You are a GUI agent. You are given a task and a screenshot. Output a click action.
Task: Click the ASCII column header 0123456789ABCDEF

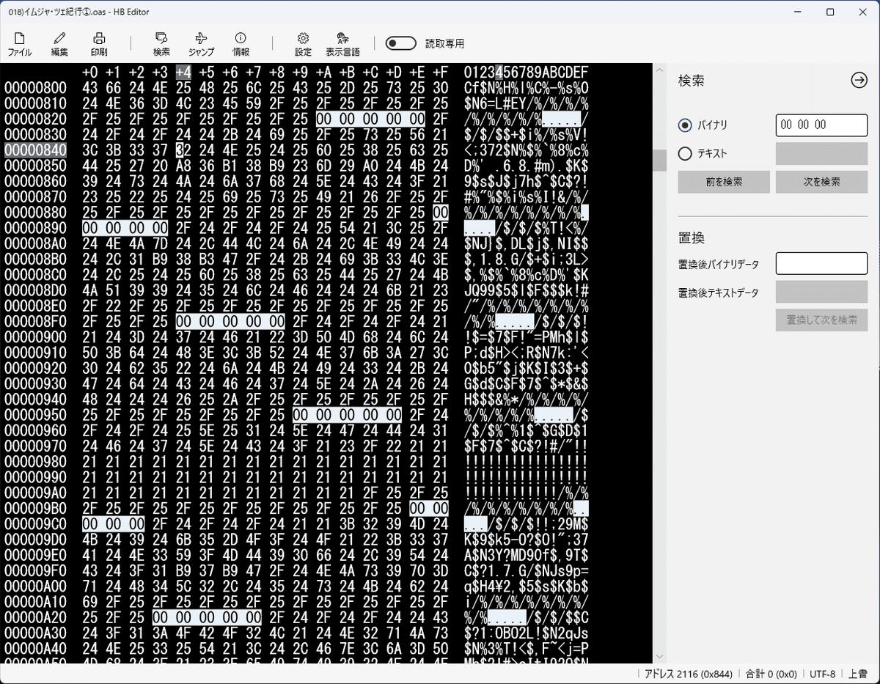pyautogui.click(x=526, y=72)
